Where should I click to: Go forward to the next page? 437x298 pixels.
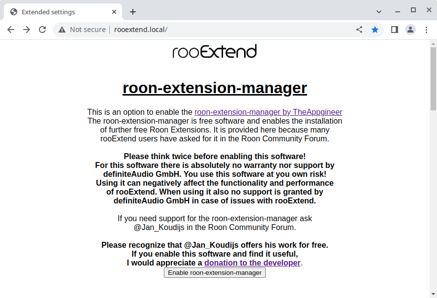[27, 30]
